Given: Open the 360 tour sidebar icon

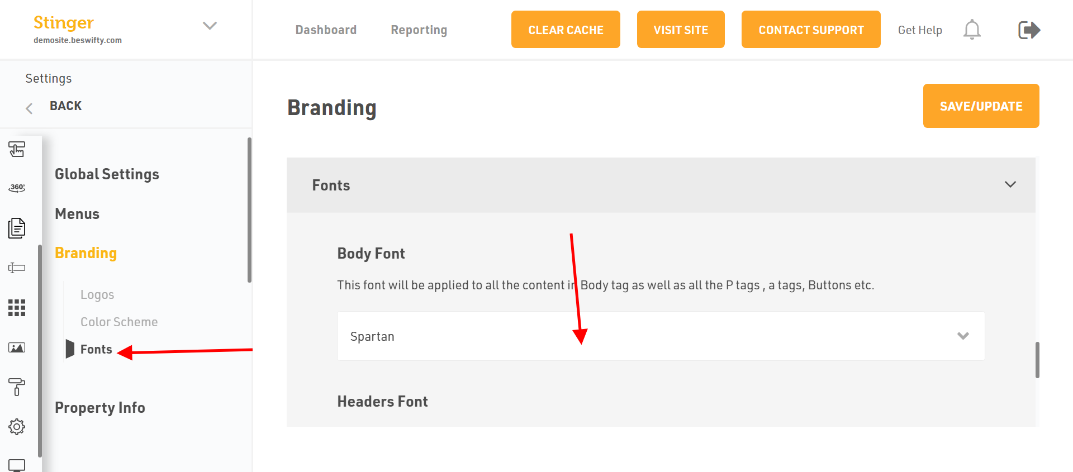Looking at the screenshot, I should point(17,188).
